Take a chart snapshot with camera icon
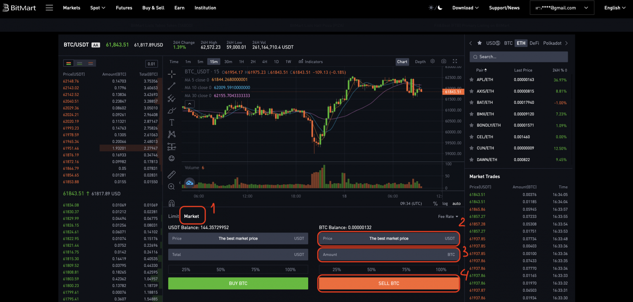633x302 pixels. click(444, 61)
